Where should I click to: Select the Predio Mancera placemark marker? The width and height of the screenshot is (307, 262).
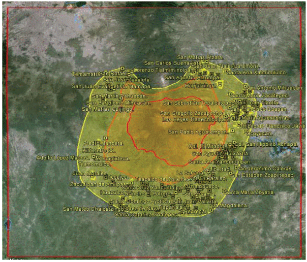(x=105, y=138)
